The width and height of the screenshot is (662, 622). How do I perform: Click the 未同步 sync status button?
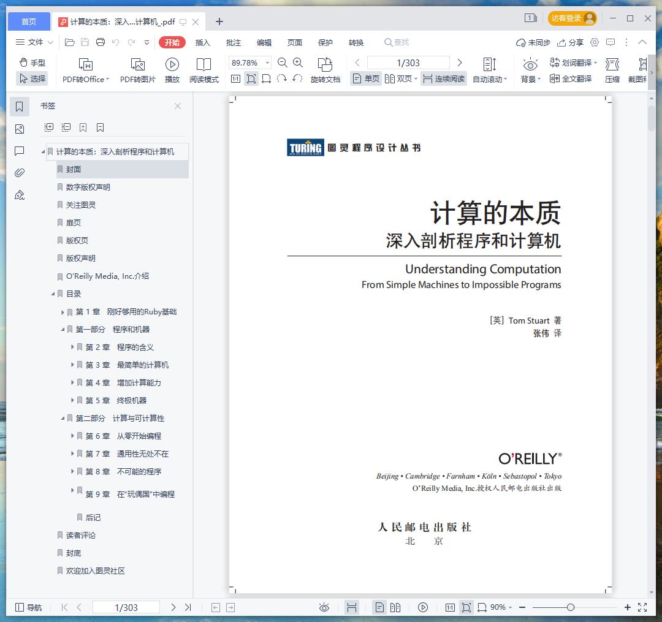533,43
